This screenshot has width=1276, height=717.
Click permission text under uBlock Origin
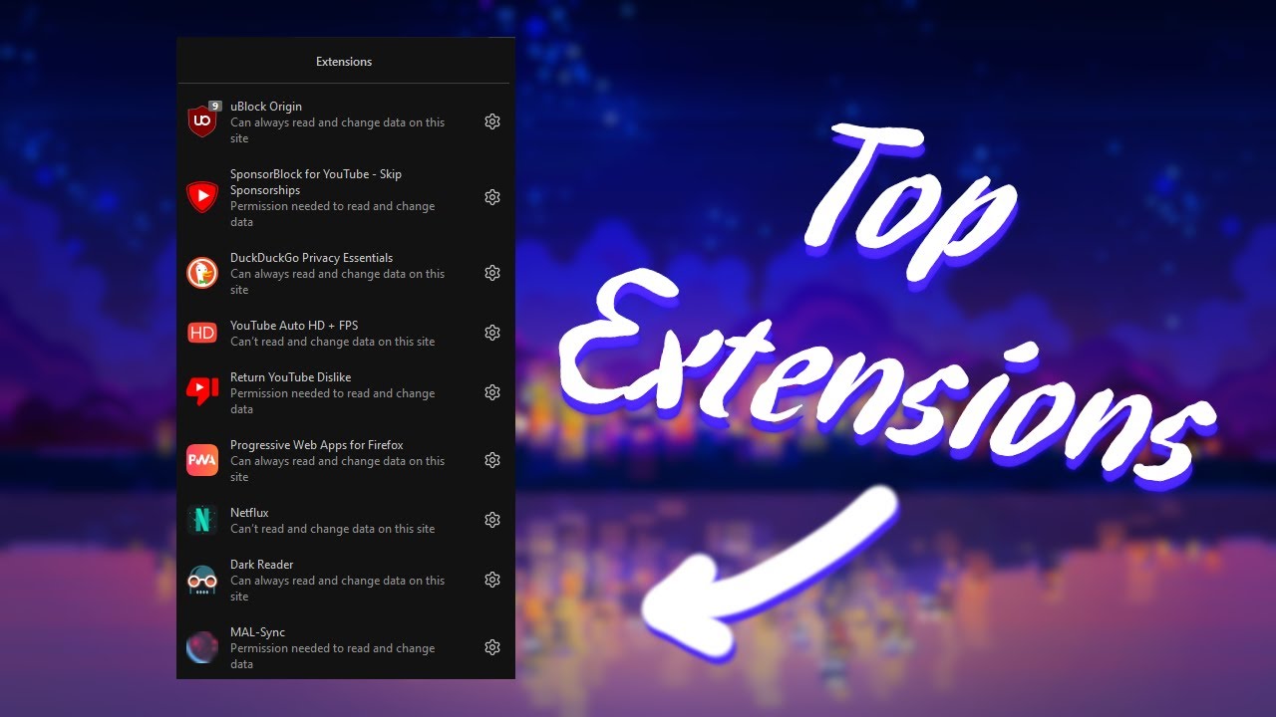tap(338, 130)
